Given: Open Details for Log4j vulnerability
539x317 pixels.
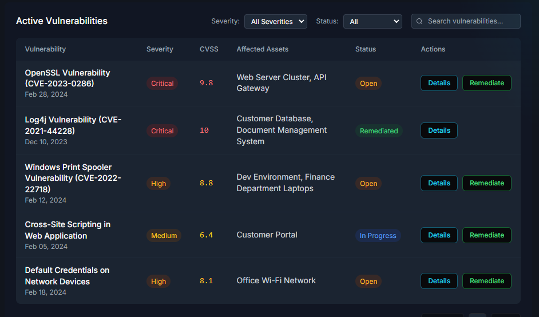Looking at the screenshot, I should pyautogui.click(x=439, y=130).
